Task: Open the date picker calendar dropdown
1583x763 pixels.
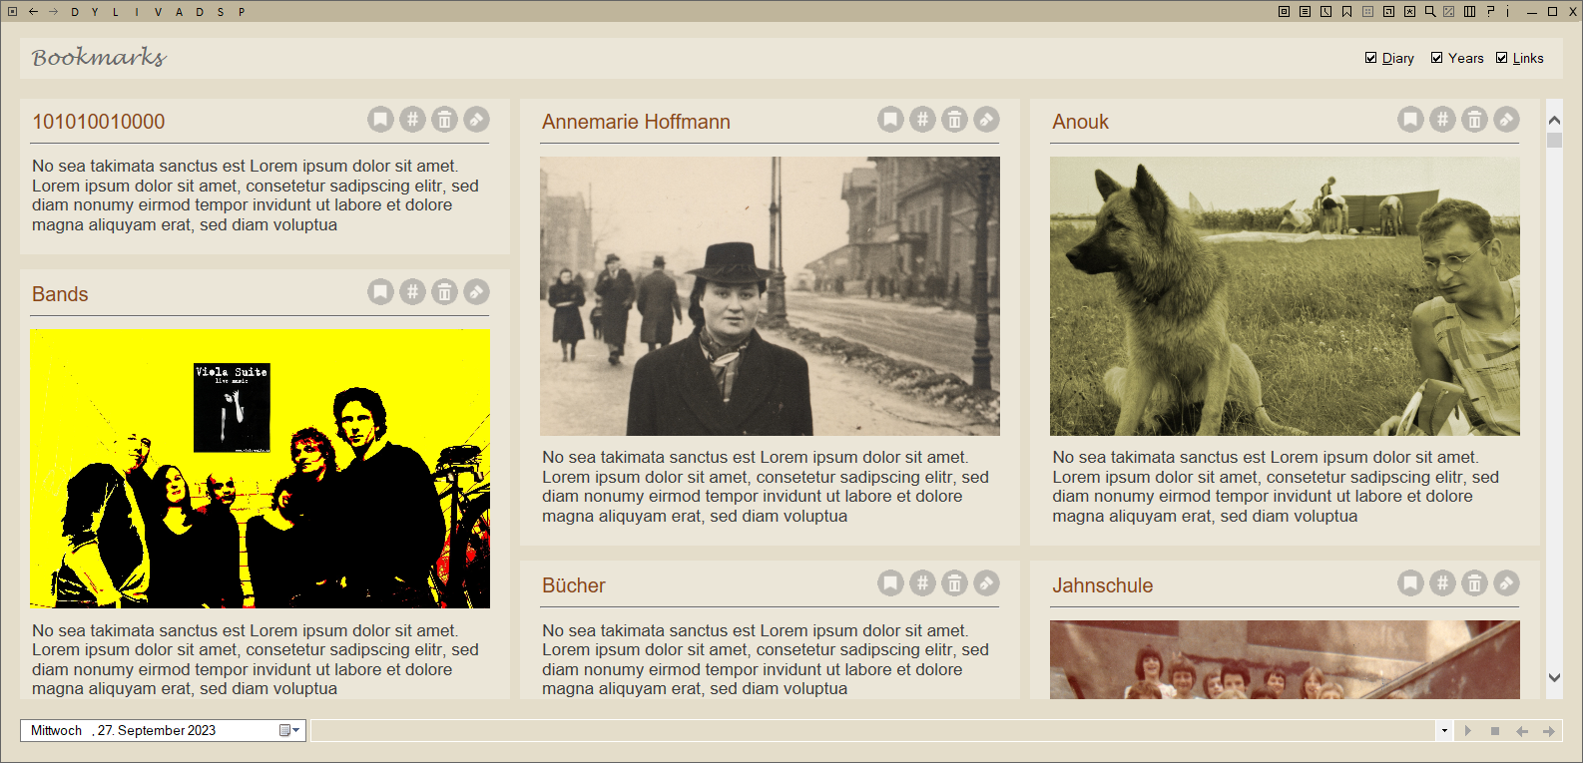Action: 289,730
